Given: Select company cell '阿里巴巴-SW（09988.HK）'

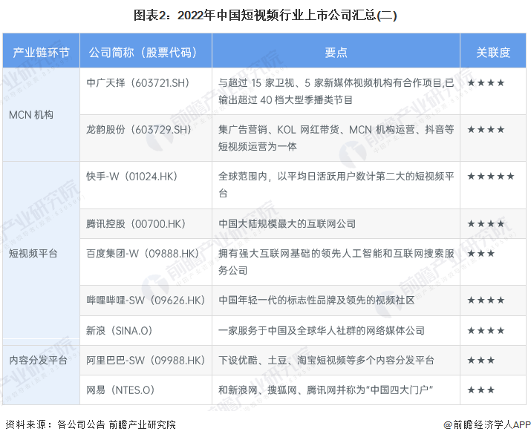Looking at the screenshot, I should pyautogui.click(x=146, y=361).
